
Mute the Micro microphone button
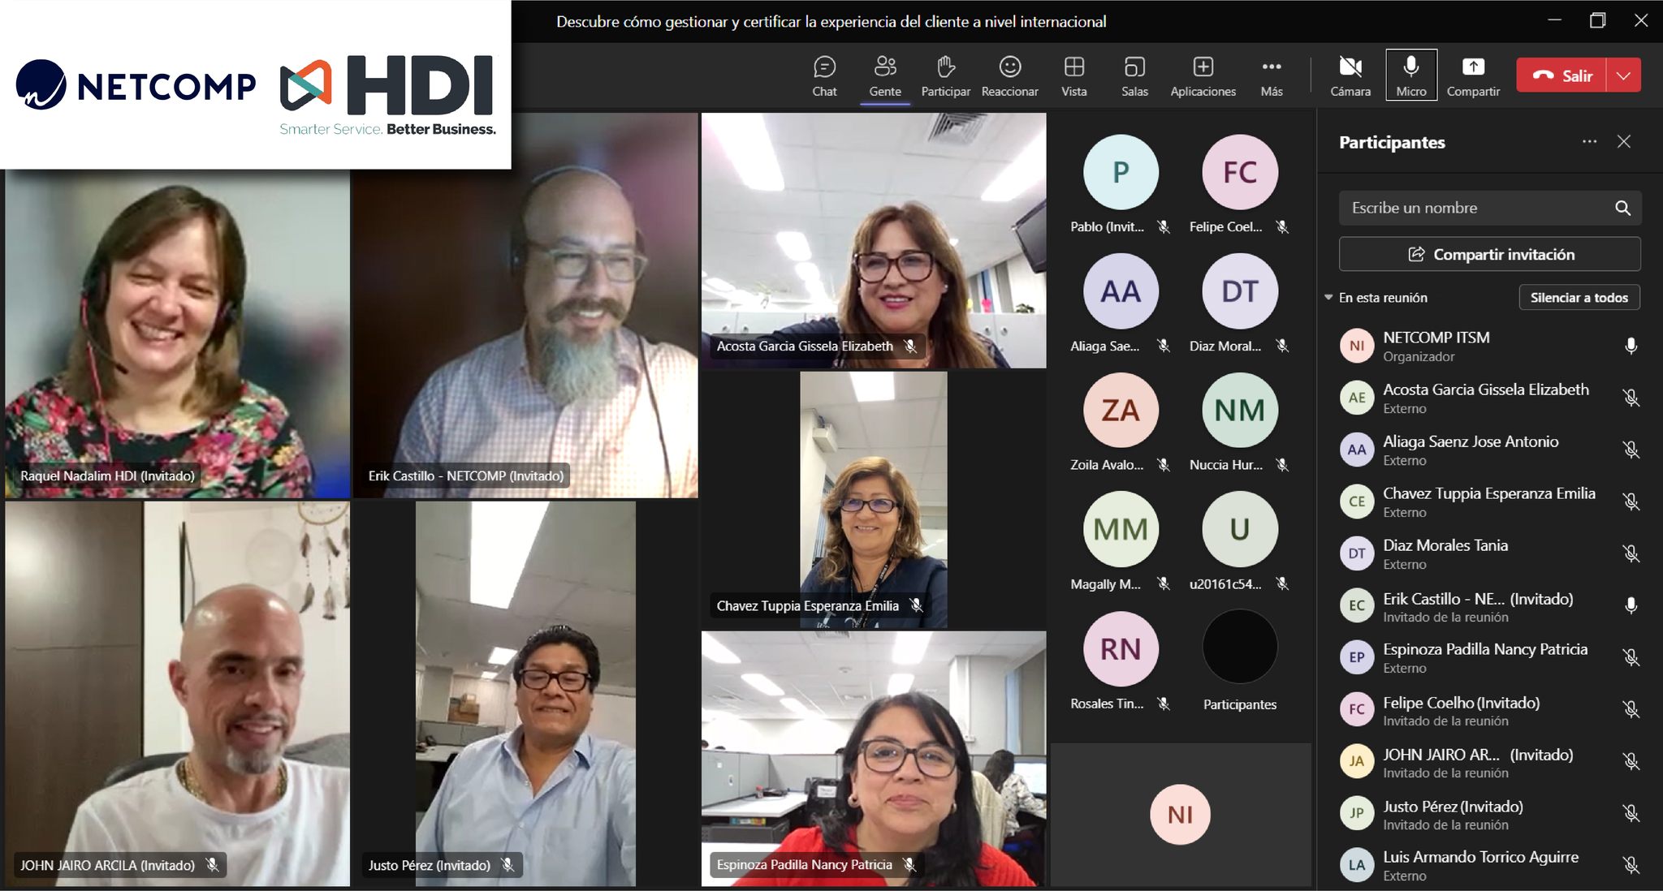pos(1411,75)
